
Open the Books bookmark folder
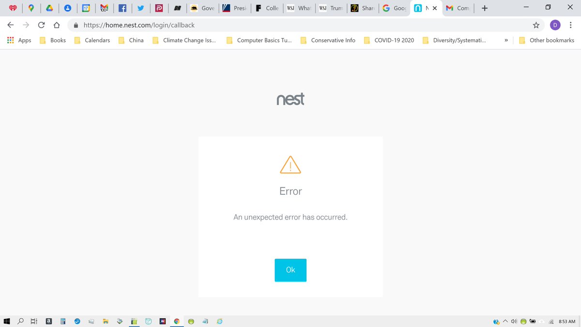click(x=53, y=40)
